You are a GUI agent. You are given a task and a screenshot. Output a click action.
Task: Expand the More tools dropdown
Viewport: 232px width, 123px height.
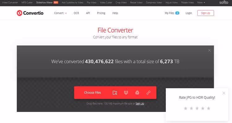click(x=201, y=2)
